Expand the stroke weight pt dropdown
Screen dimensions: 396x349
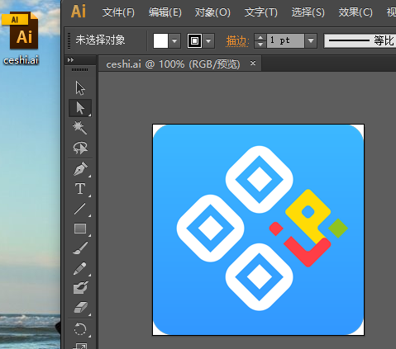coord(311,41)
